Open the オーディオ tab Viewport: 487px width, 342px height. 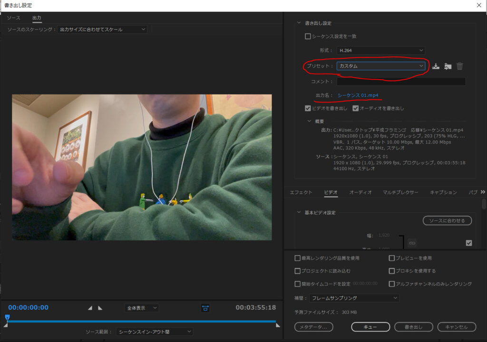(x=360, y=192)
